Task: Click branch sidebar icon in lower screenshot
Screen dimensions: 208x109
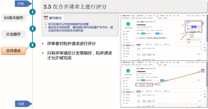Action: click(124, 84)
